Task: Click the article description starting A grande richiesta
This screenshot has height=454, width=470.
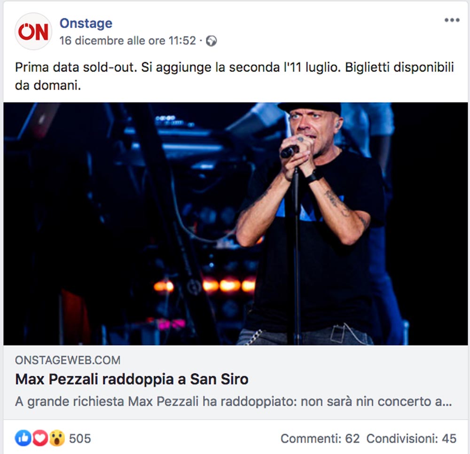Action: (x=233, y=401)
